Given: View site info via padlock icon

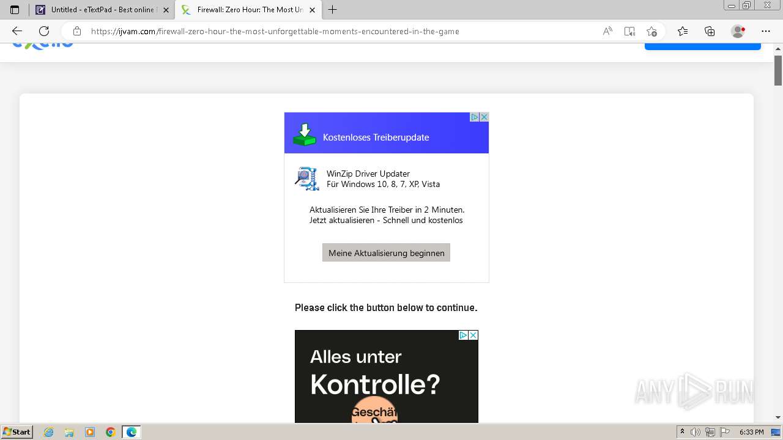Looking at the screenshot, I should (x=76, y=31).
